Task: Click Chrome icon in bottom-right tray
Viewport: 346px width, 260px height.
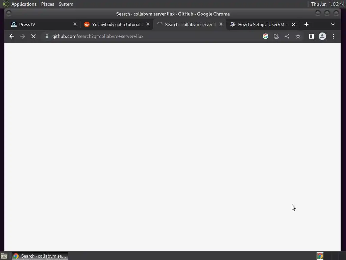Action: [320, 256]
